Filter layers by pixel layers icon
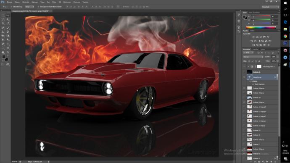Viewport: 290px width, 163px height. coord(258,53)
